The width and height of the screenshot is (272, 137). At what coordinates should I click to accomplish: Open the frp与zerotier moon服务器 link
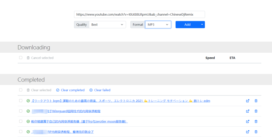pos(79,121)
